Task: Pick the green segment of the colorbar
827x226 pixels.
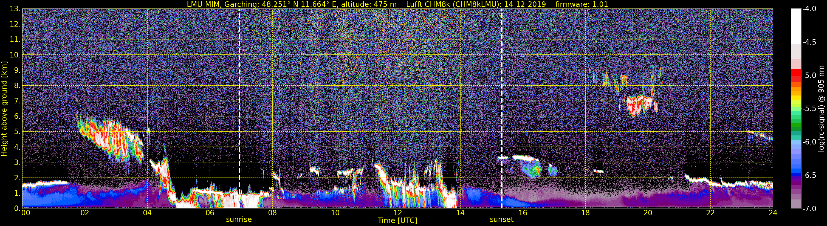Action: 796,125
